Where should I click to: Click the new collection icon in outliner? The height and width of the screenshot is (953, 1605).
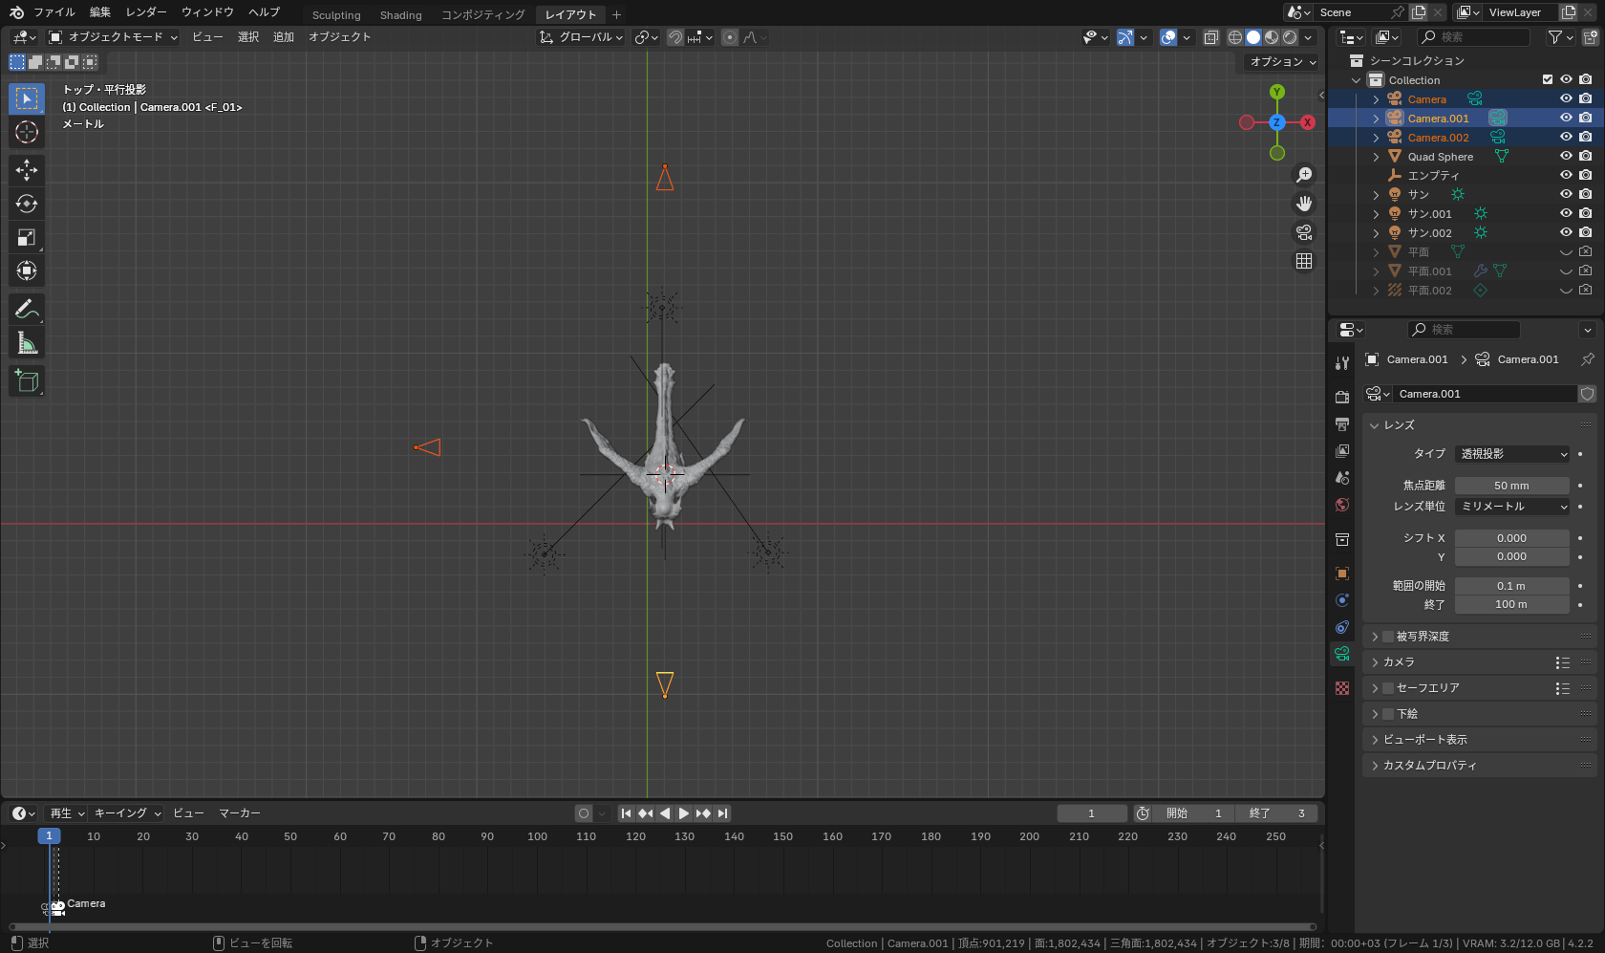coord(1590,37)
